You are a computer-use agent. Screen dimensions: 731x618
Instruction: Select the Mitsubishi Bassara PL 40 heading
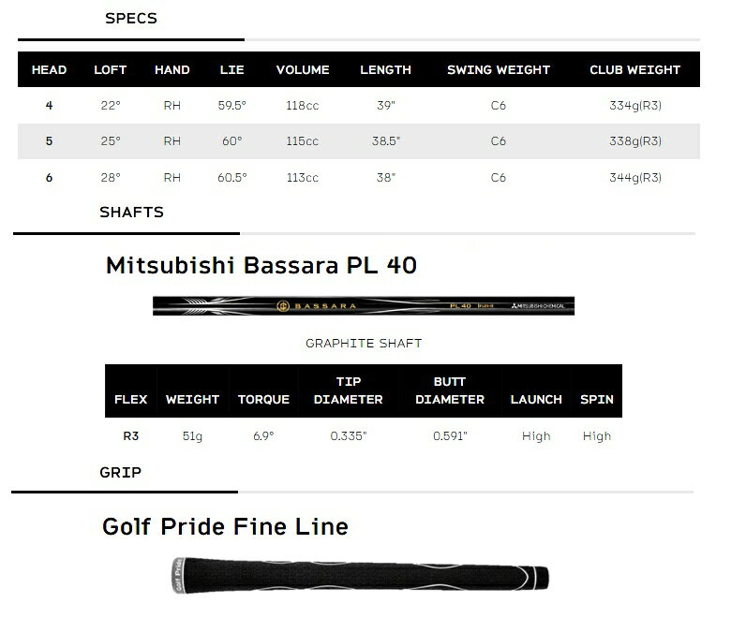[261, 265]
